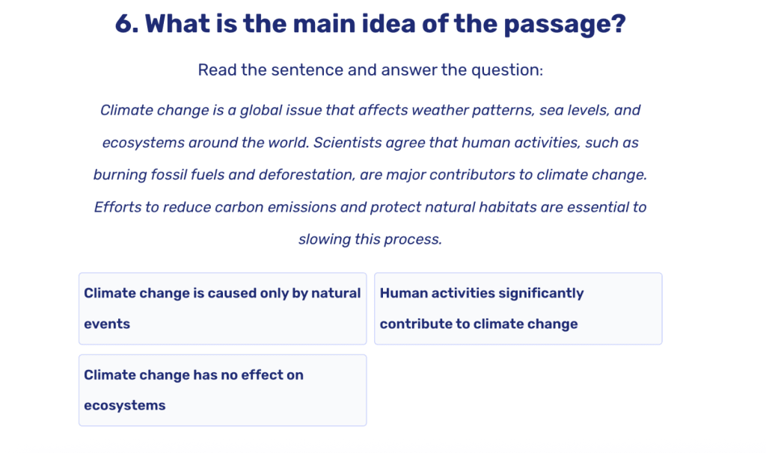Screen dimensions: 766x453
Task: Click the passage line starting "Climate change is a global"
Action: [x=370, y=111]
